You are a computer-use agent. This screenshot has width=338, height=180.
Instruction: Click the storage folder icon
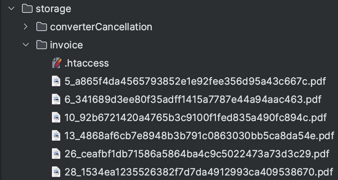[x=27, y=9]
